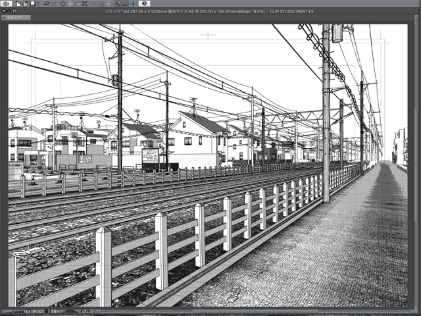
Task: Toggle Snap to Special Ruler
Action: coord(125,4)
